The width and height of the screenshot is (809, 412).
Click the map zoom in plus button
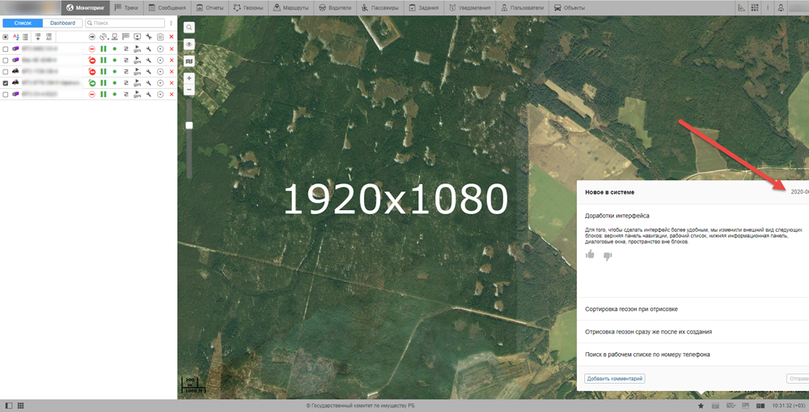[189, 78]
